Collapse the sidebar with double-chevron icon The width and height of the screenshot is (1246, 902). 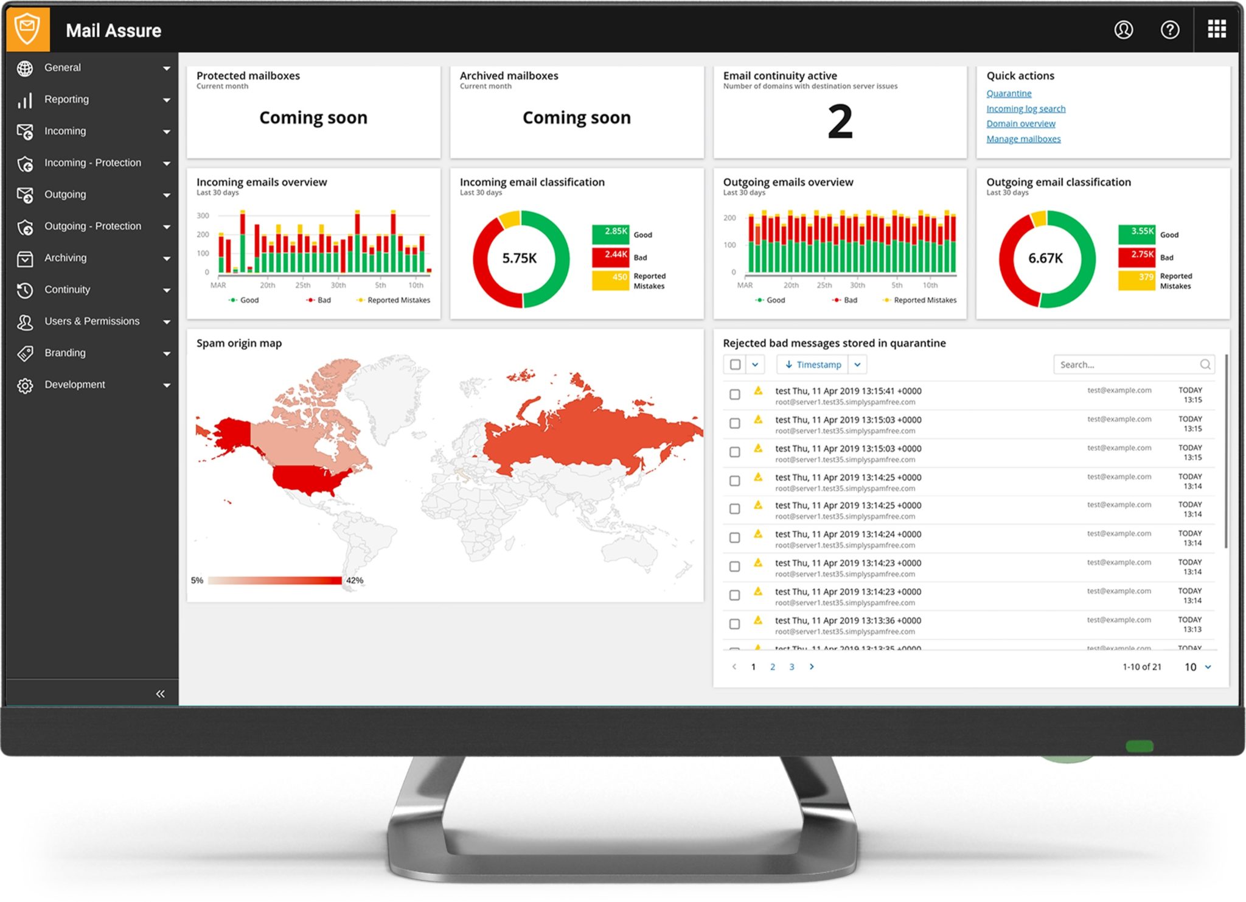[x=160, y=694]
